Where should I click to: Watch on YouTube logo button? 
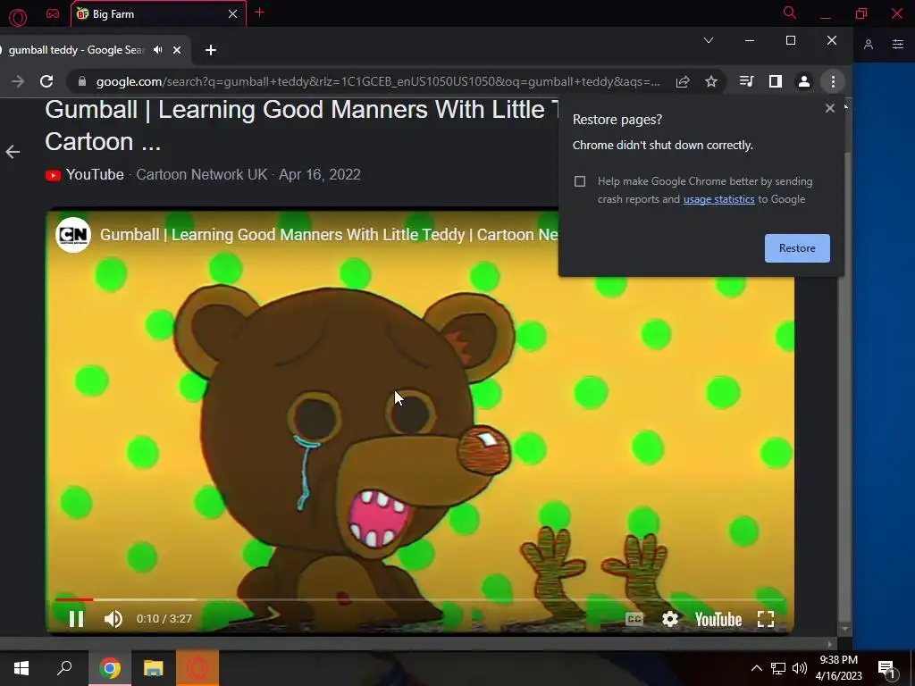pyautogui.click(x=718, y=620)
